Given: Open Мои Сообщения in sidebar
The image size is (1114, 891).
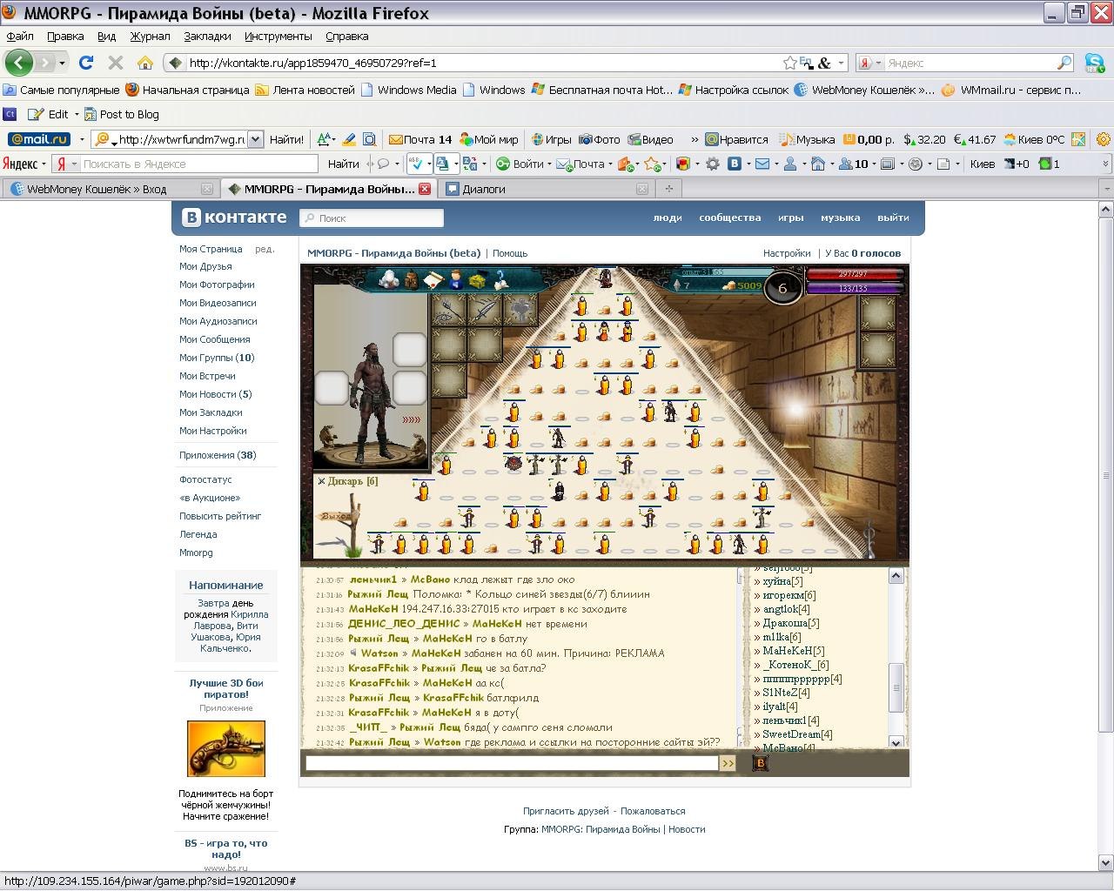Looking at the screenshot, I should (214, 339).
